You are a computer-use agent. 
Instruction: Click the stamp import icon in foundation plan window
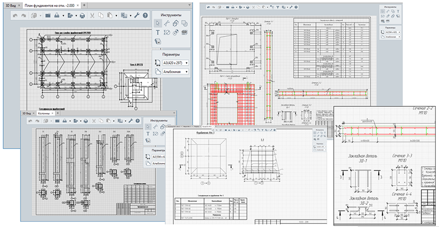[x=57, y=15]
